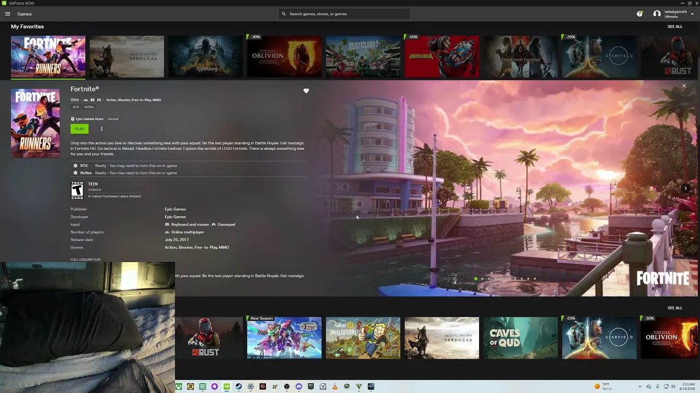Viewport: 700px width, 393px height.
Task: Open Mortal Online Sarducaa in My Favorites
Action: 127,57
